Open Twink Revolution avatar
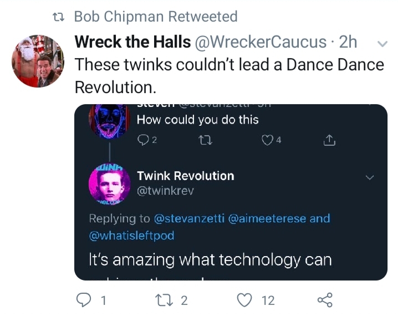The image size is (398, 316). pyautogui.click(x=109, y=184)
